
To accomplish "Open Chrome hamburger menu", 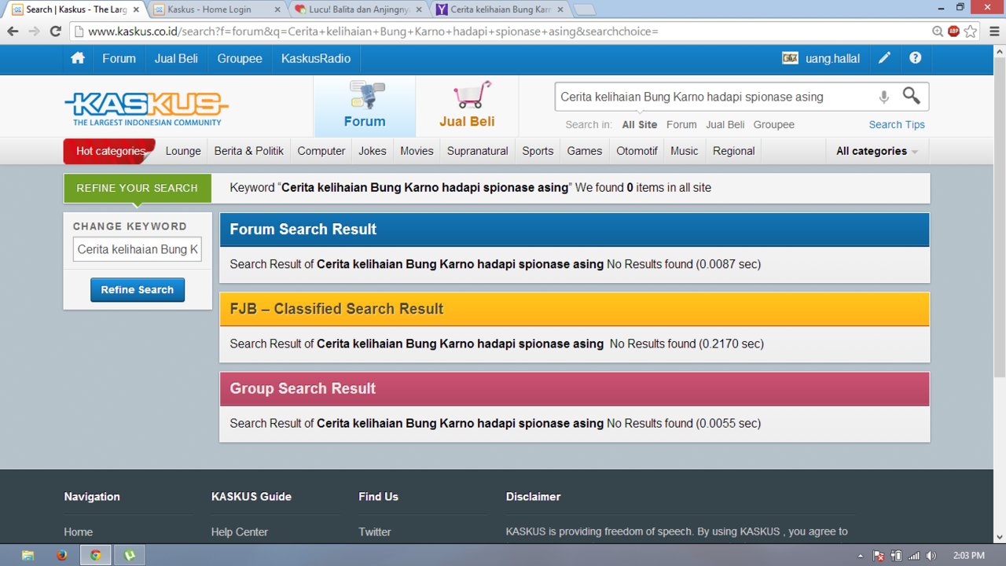I will pos(994,31).
